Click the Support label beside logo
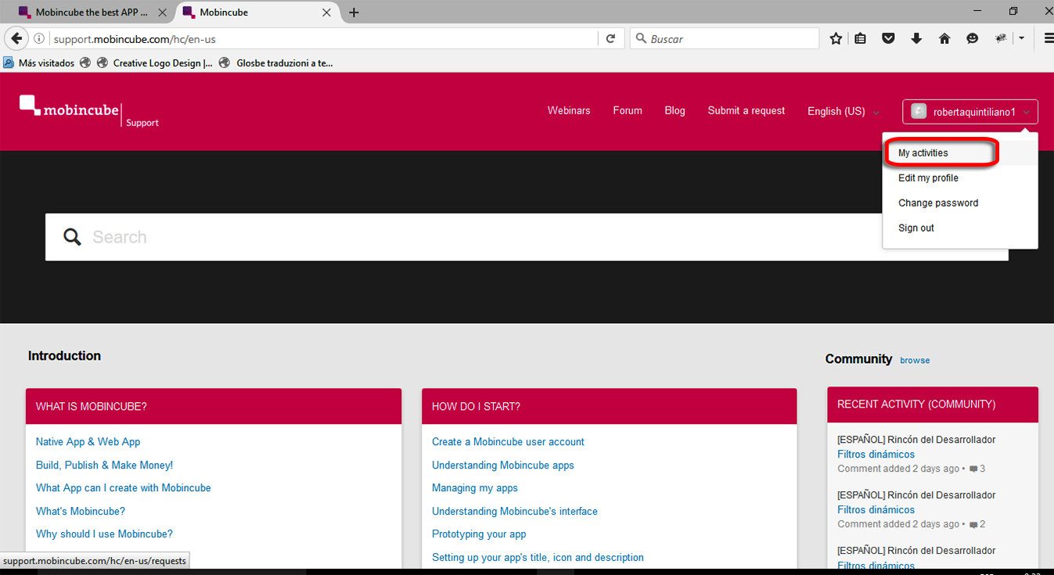This screenshot has width=1054, height=575. tap(142, 123)
